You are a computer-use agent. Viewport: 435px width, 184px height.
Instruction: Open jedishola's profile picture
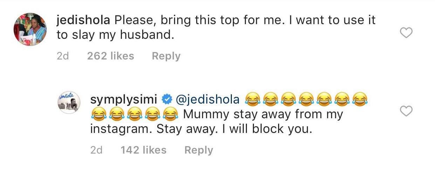[30, 29]
